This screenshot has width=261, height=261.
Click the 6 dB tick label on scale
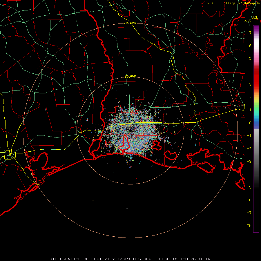click(x=250, y=46)
